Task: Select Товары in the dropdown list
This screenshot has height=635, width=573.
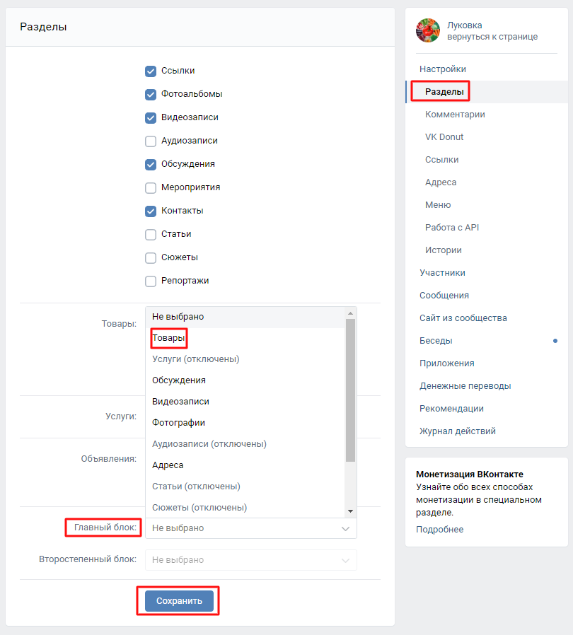Action: click(169, 338)
